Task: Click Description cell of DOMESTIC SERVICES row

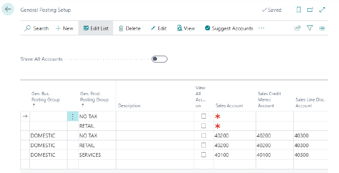Action: [155, 155]
